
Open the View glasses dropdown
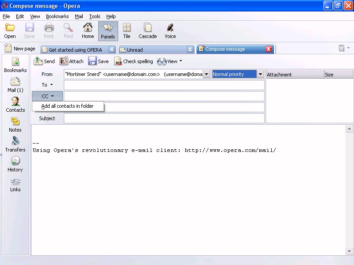point(169,61)
